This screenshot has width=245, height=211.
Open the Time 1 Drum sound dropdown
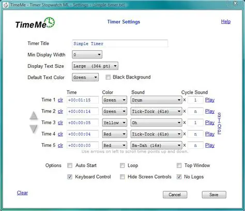click(156, 100)
